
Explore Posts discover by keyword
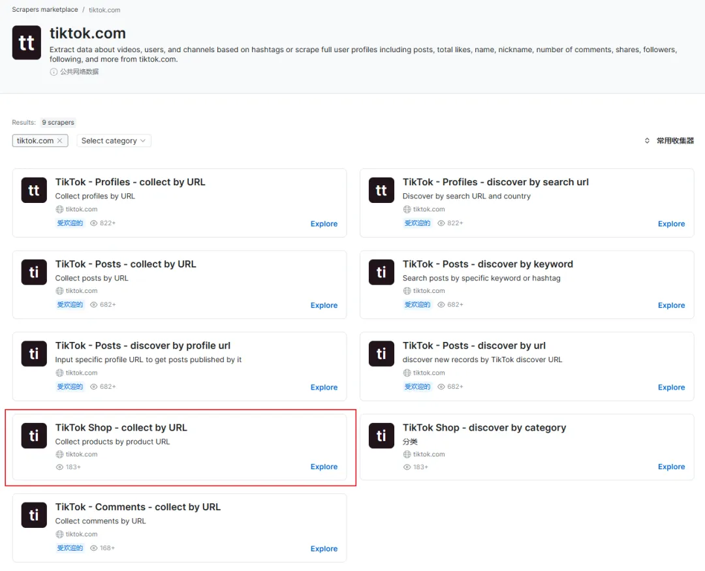[671, 305]
